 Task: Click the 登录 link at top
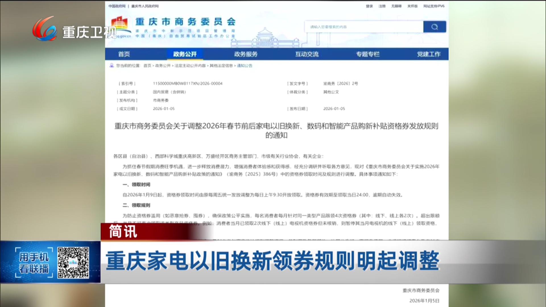(369, 6)
